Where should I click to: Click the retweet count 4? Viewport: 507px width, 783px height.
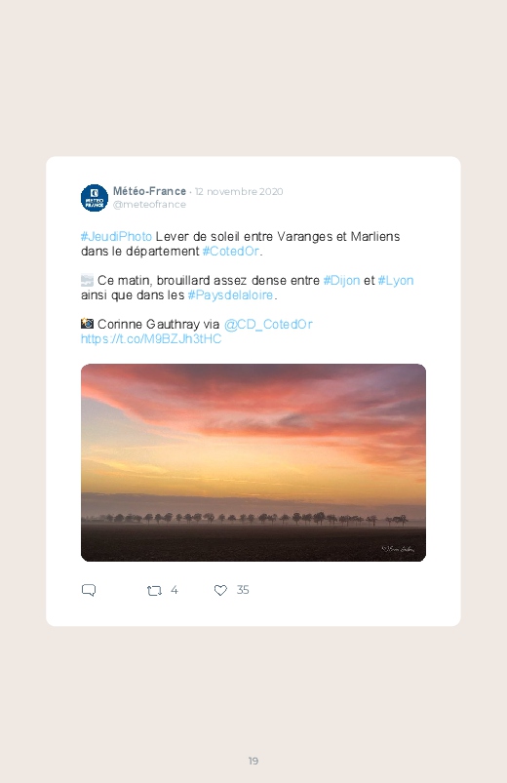pyautogui.click(x=175, y=590)
